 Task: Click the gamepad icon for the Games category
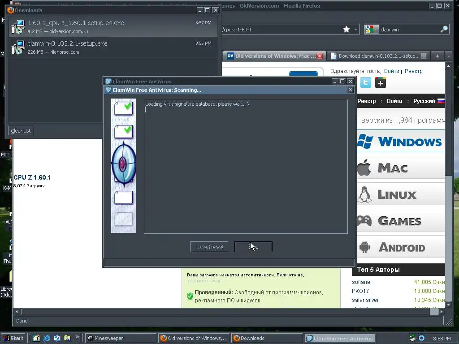[364, 221]
